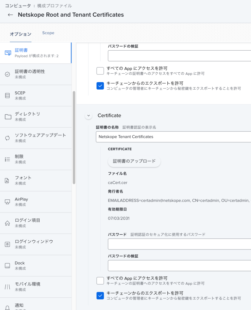This screenshot has height=310, width=251.
Task: Open the フォント payload settings
Action: pyautogui.click(x=36, y=180)
